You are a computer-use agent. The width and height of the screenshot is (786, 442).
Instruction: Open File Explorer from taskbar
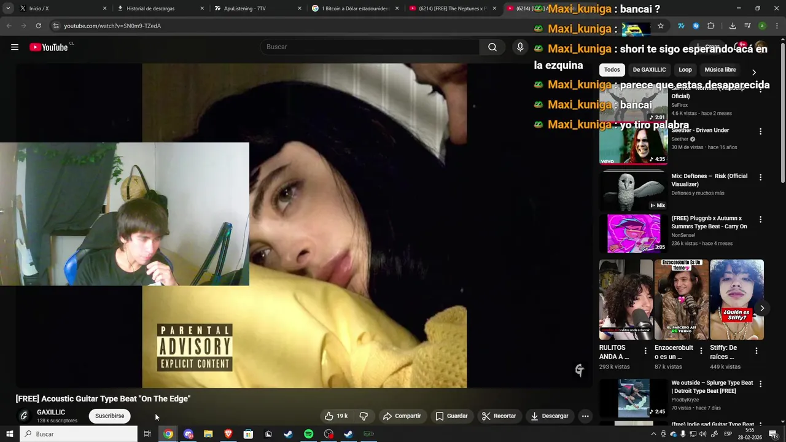(208, 434)
